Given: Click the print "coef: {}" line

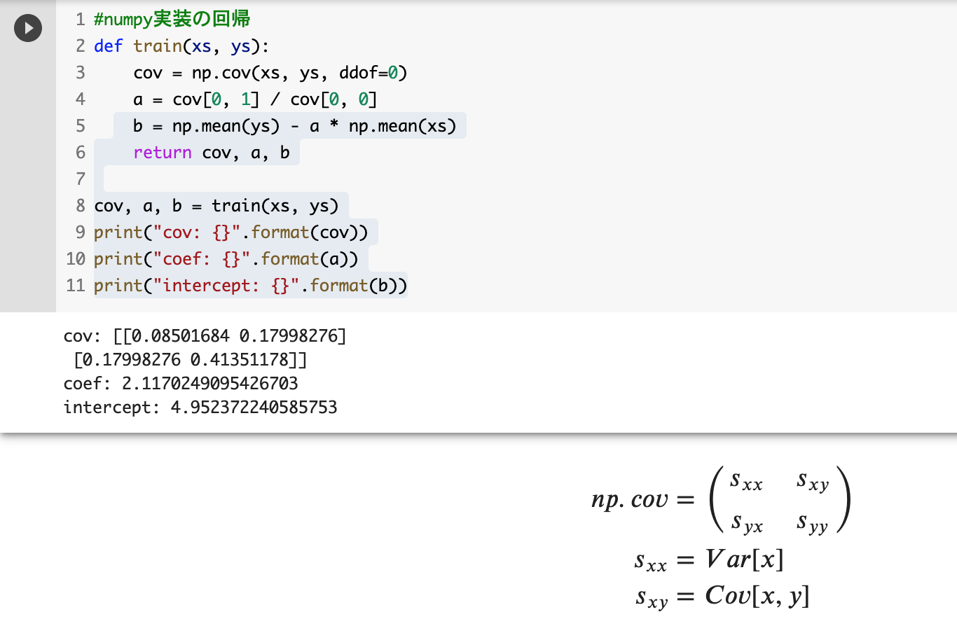Looking at the screenshot, I should 226,259.
